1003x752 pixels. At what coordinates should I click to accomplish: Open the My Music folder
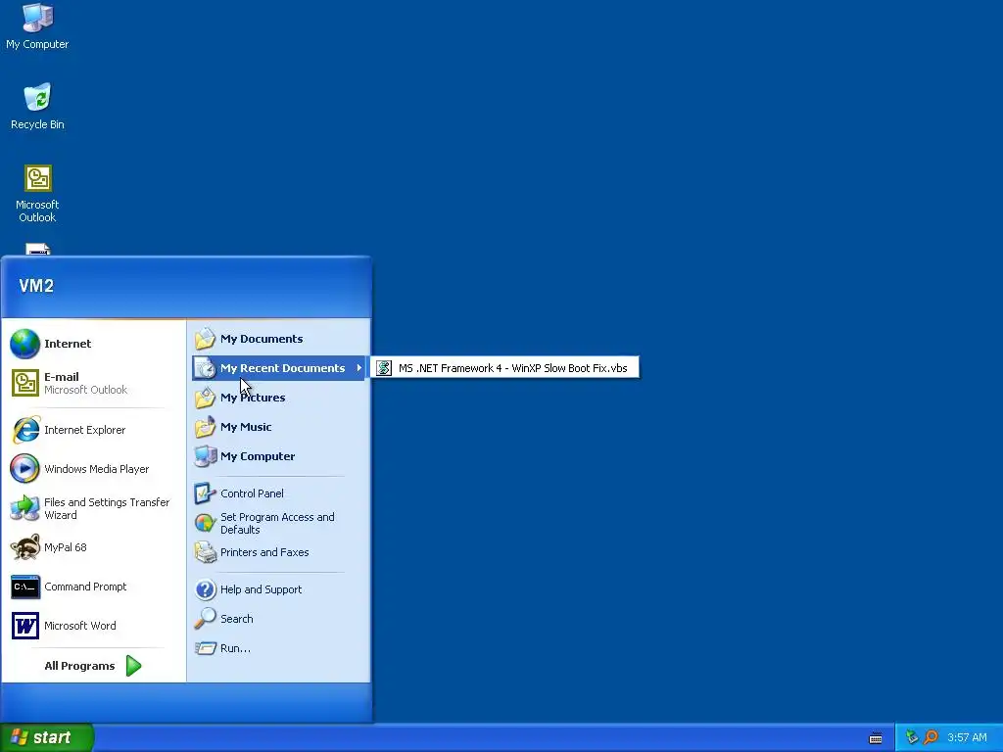[278, 427]
